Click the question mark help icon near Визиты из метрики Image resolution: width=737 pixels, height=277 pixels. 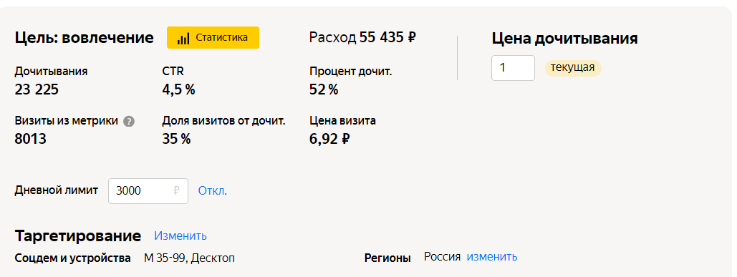(129, 122)
